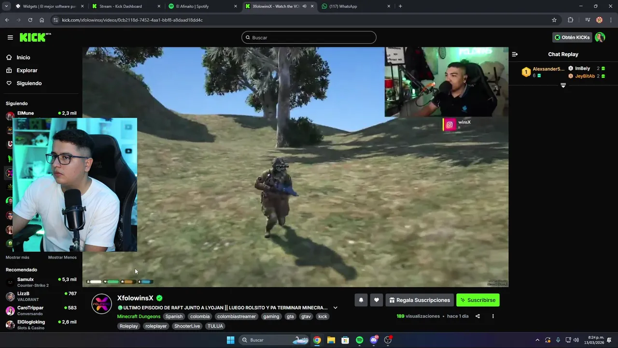Bookmark this page with star icon
This screenshot has height=348, width=618.
tap(554, 20)
